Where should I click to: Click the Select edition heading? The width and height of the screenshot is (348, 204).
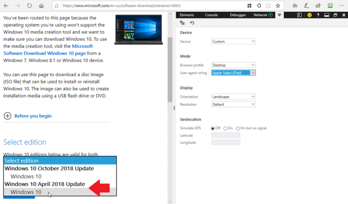25,142
